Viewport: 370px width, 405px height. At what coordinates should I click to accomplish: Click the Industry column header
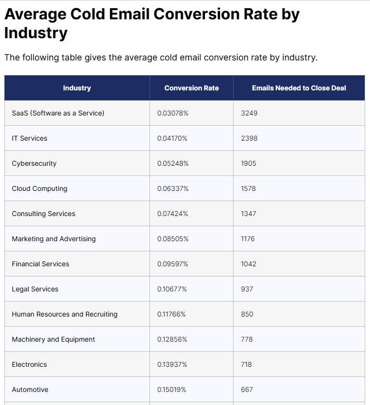coord(77,88)
